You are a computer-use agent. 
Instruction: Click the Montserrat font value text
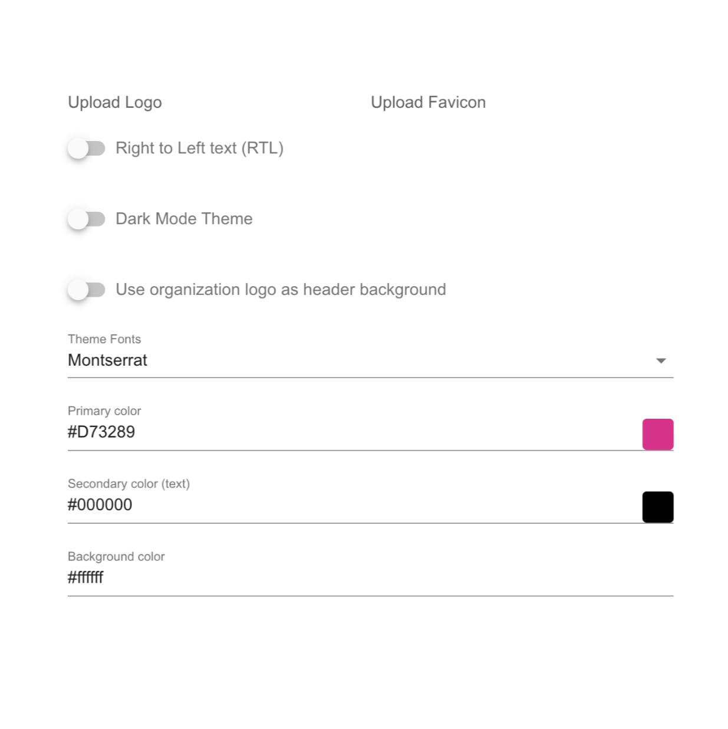point(107,360)
